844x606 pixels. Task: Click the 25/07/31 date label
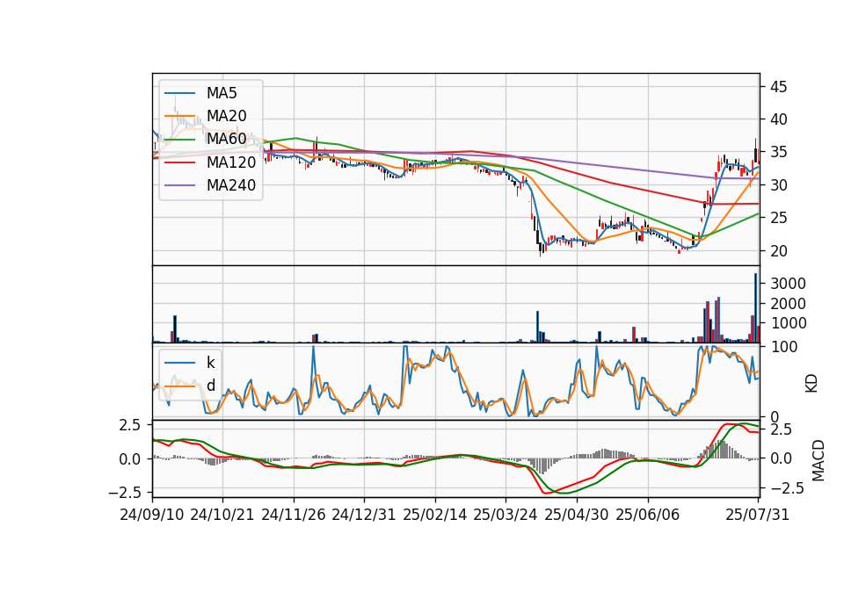point(757,515)
